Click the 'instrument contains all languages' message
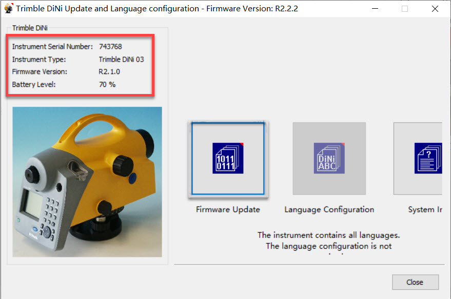The height and width of the screenshot is (299, 451). (328, 235)
